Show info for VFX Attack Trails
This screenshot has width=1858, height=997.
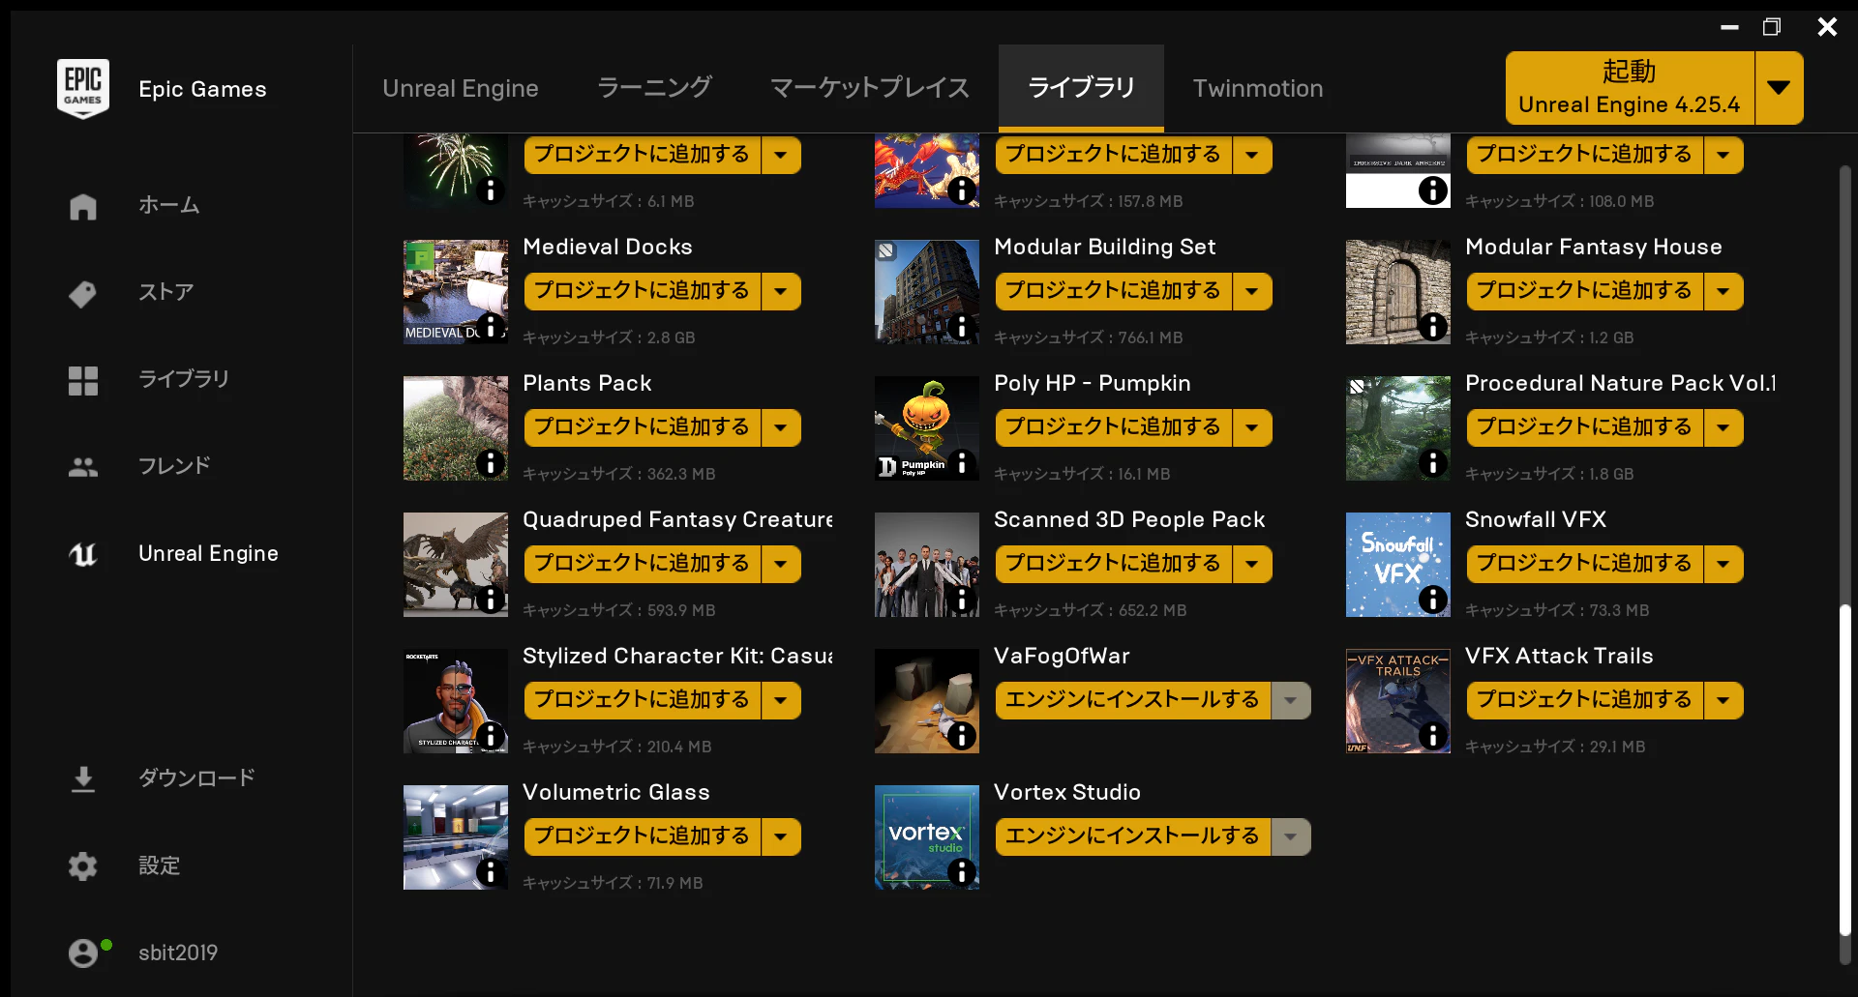[1433, 736]
